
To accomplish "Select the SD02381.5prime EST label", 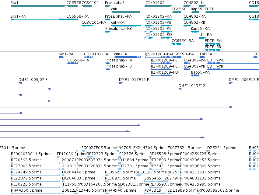I will point(134,184).
